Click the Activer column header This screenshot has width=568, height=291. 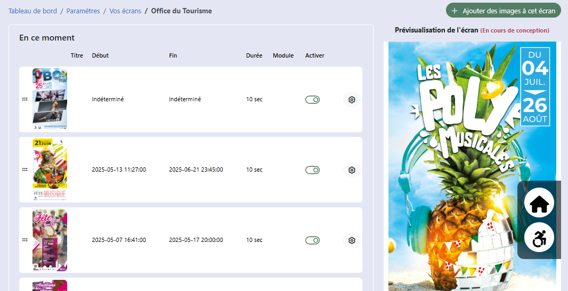point(315,55)
